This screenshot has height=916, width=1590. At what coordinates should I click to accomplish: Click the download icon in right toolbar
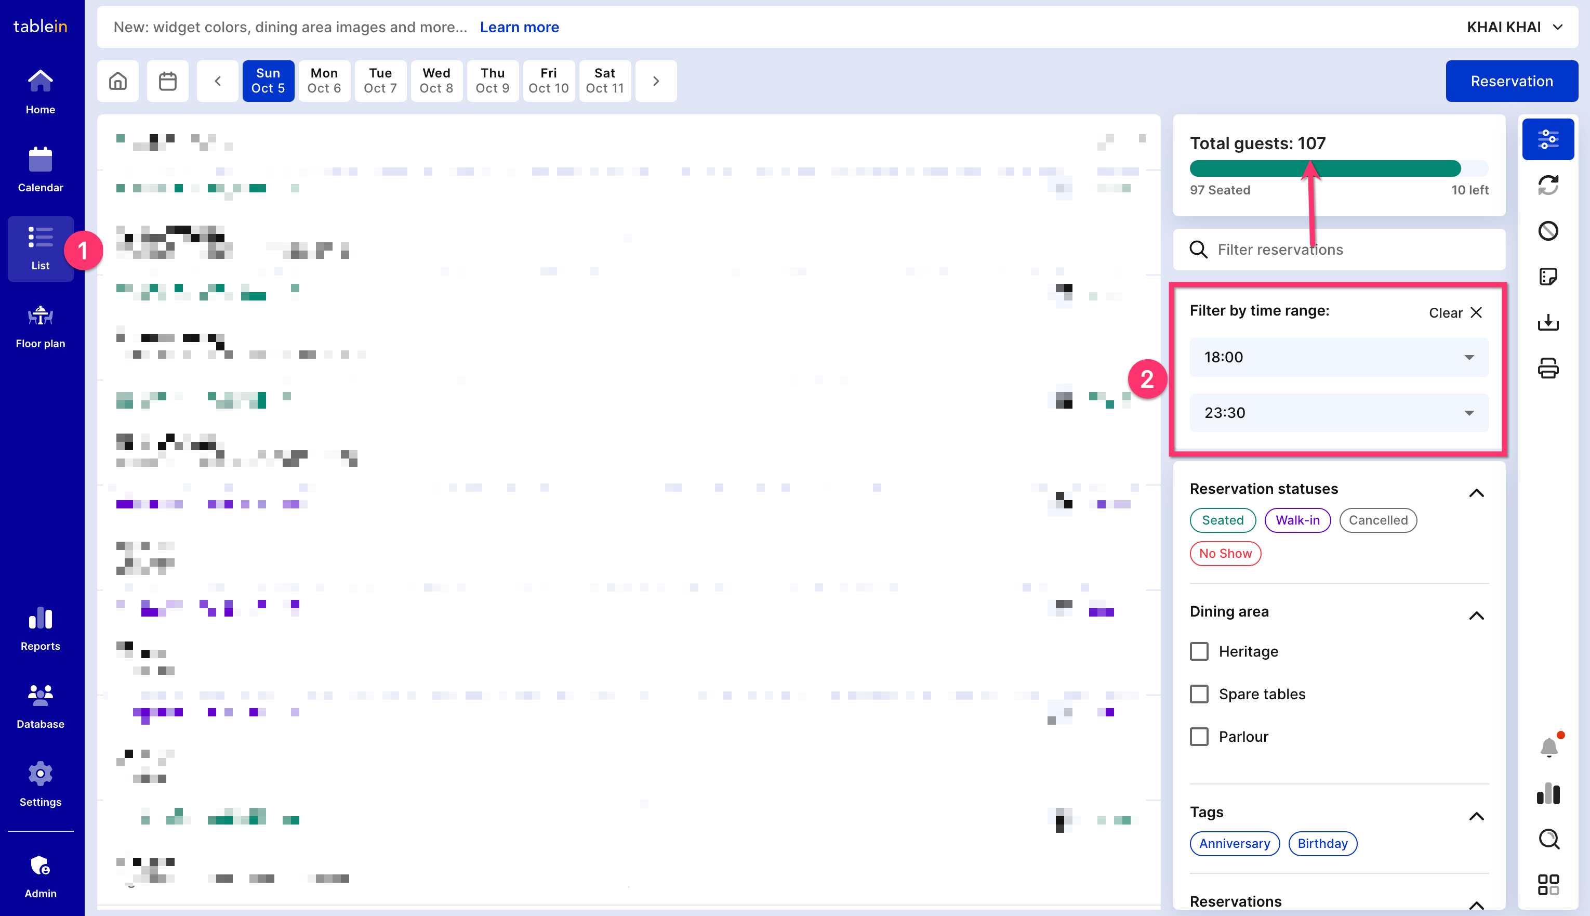tap(1547, 323)
